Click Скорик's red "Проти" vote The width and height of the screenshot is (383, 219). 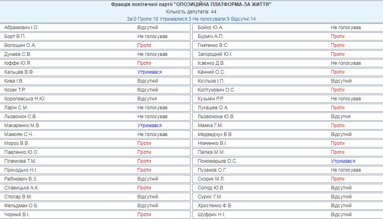click(x=338, y=179)
